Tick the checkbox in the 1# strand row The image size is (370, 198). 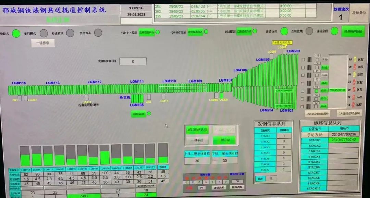point(303,107)
